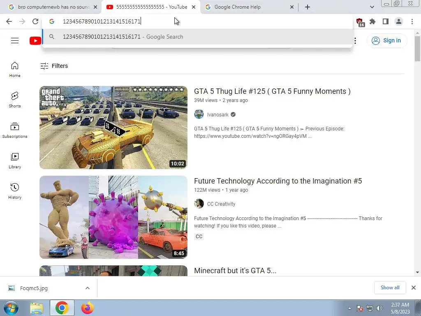Screen dimensions: 421x316
Task: Open the Windows Start menu
Action: coord(11,308)
